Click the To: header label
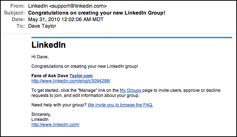 (x=21, y=26)
